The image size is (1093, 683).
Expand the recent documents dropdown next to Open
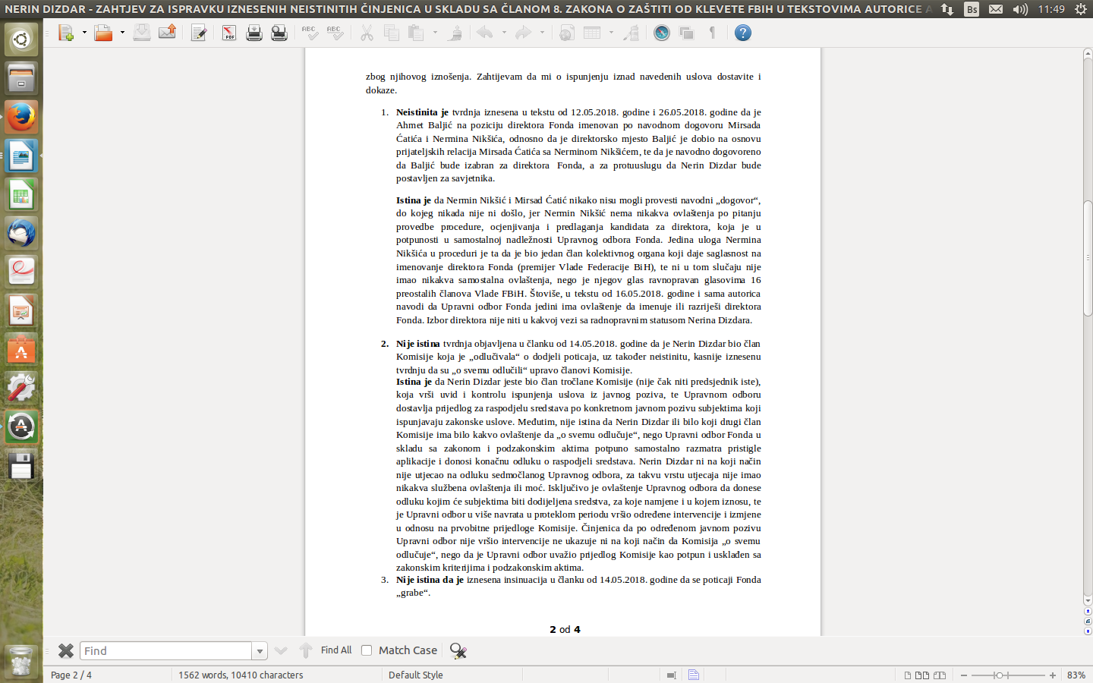[122, 33]
